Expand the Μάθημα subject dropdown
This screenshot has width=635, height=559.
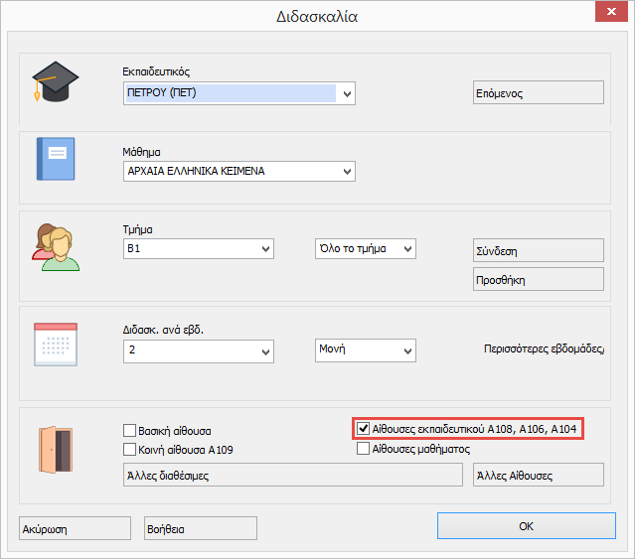point(347,172)
